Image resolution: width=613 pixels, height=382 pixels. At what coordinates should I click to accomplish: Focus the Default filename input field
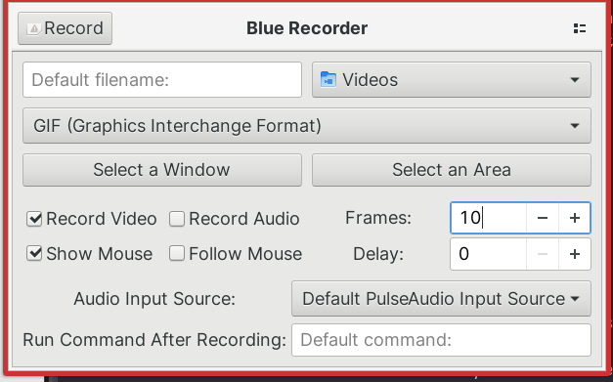tap(162, 80)
